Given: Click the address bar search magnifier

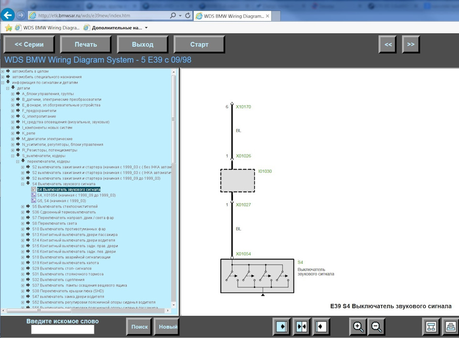Looking at the screenshot, I should pos(173,15).
